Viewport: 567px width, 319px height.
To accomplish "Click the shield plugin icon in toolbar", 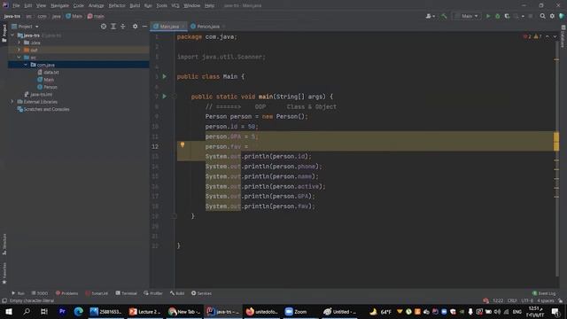I will [x=561, y=16].
